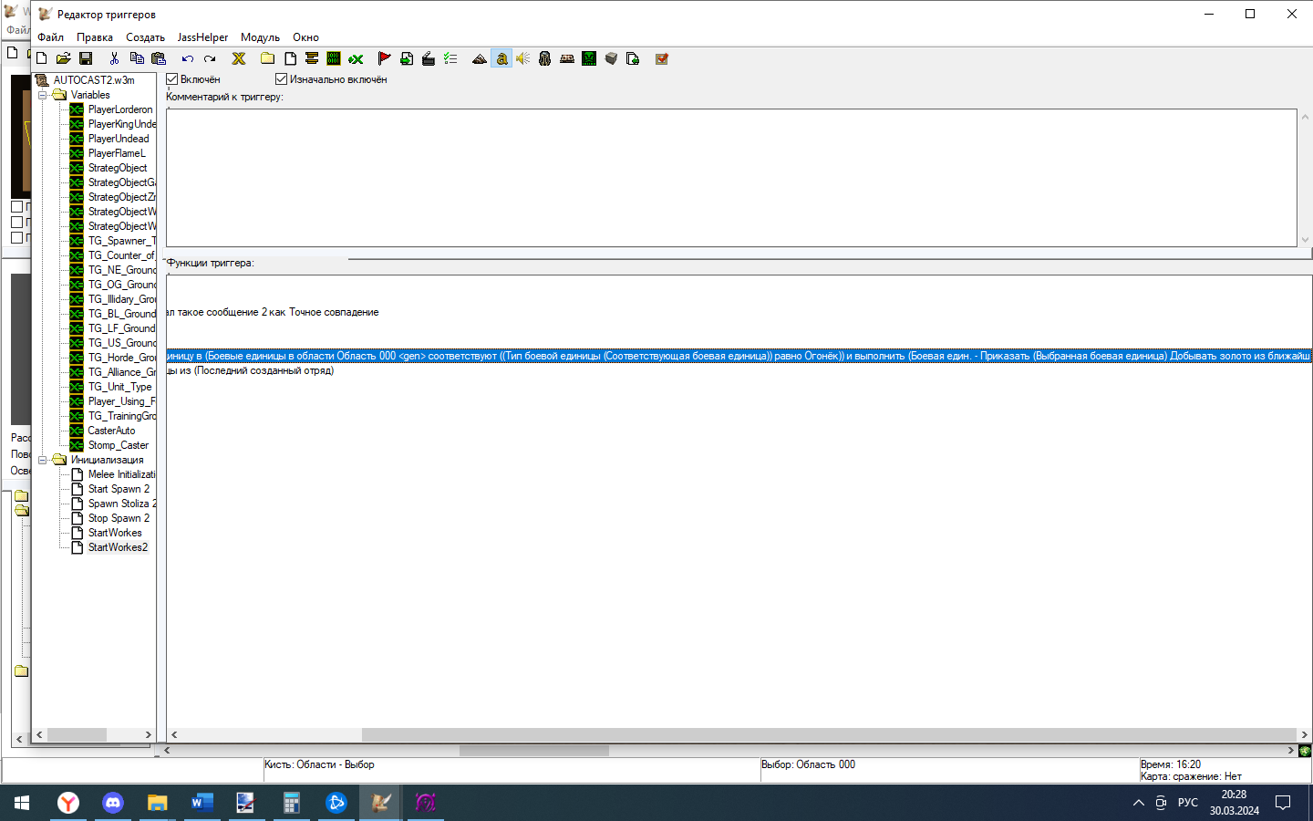
Task: Click the trigger tree scrollbar's right arrow
Action: coord(149,734)
